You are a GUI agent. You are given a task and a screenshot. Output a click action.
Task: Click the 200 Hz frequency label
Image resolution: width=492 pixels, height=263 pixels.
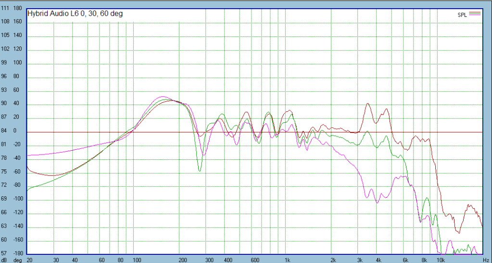pos(184,260)
